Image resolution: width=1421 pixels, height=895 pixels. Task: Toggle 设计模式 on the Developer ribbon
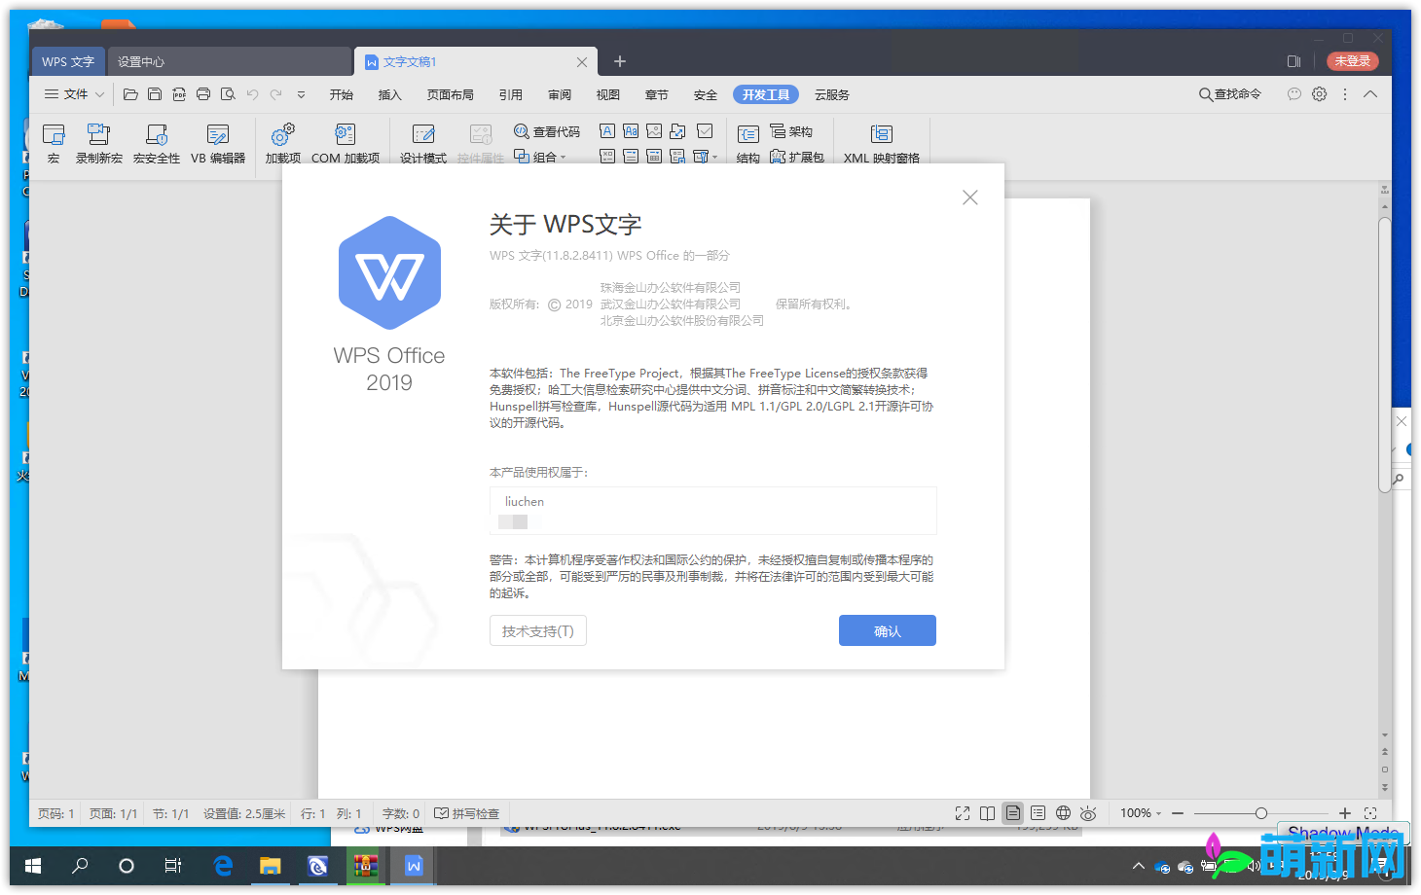click(x=422, y=141)
